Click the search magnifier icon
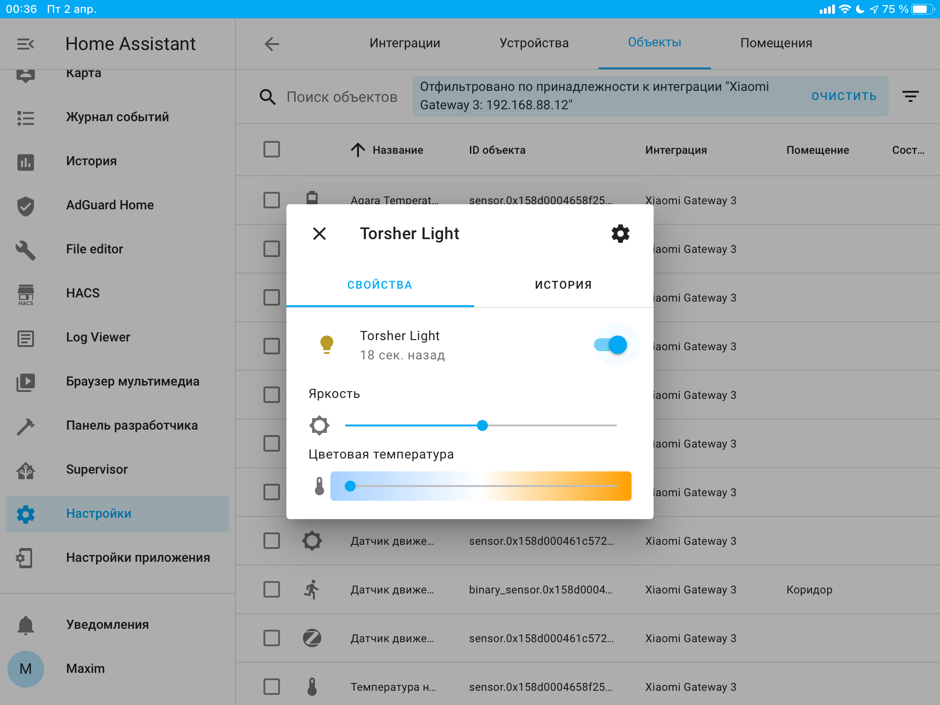Image resolution: width=940 pixels, height=705 pixels. (268, 97)
